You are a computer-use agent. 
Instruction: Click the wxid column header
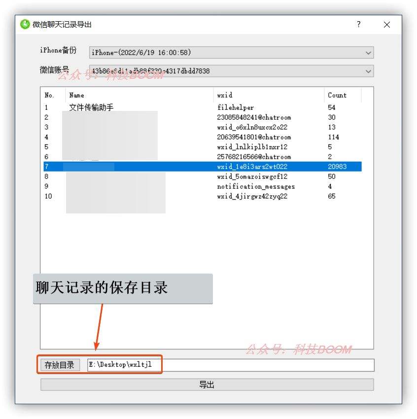[x=269, y=95]
